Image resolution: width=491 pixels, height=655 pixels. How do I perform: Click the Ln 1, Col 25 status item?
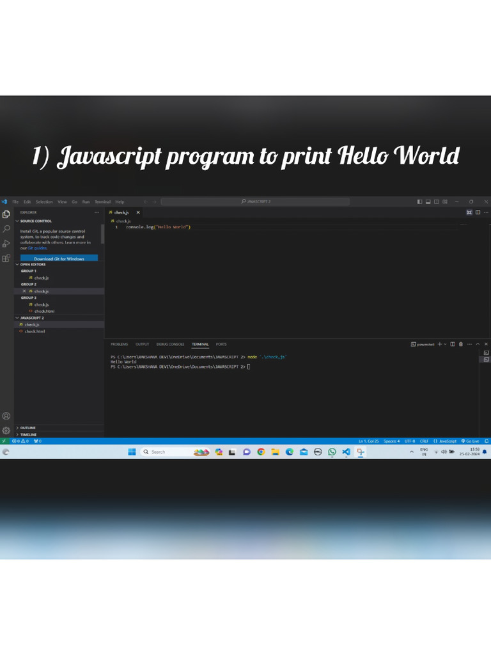pos(369,441)
